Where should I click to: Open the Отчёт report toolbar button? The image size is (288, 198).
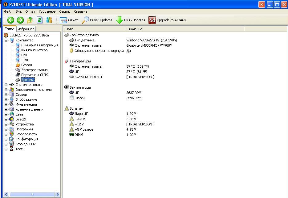coord(69,20)
